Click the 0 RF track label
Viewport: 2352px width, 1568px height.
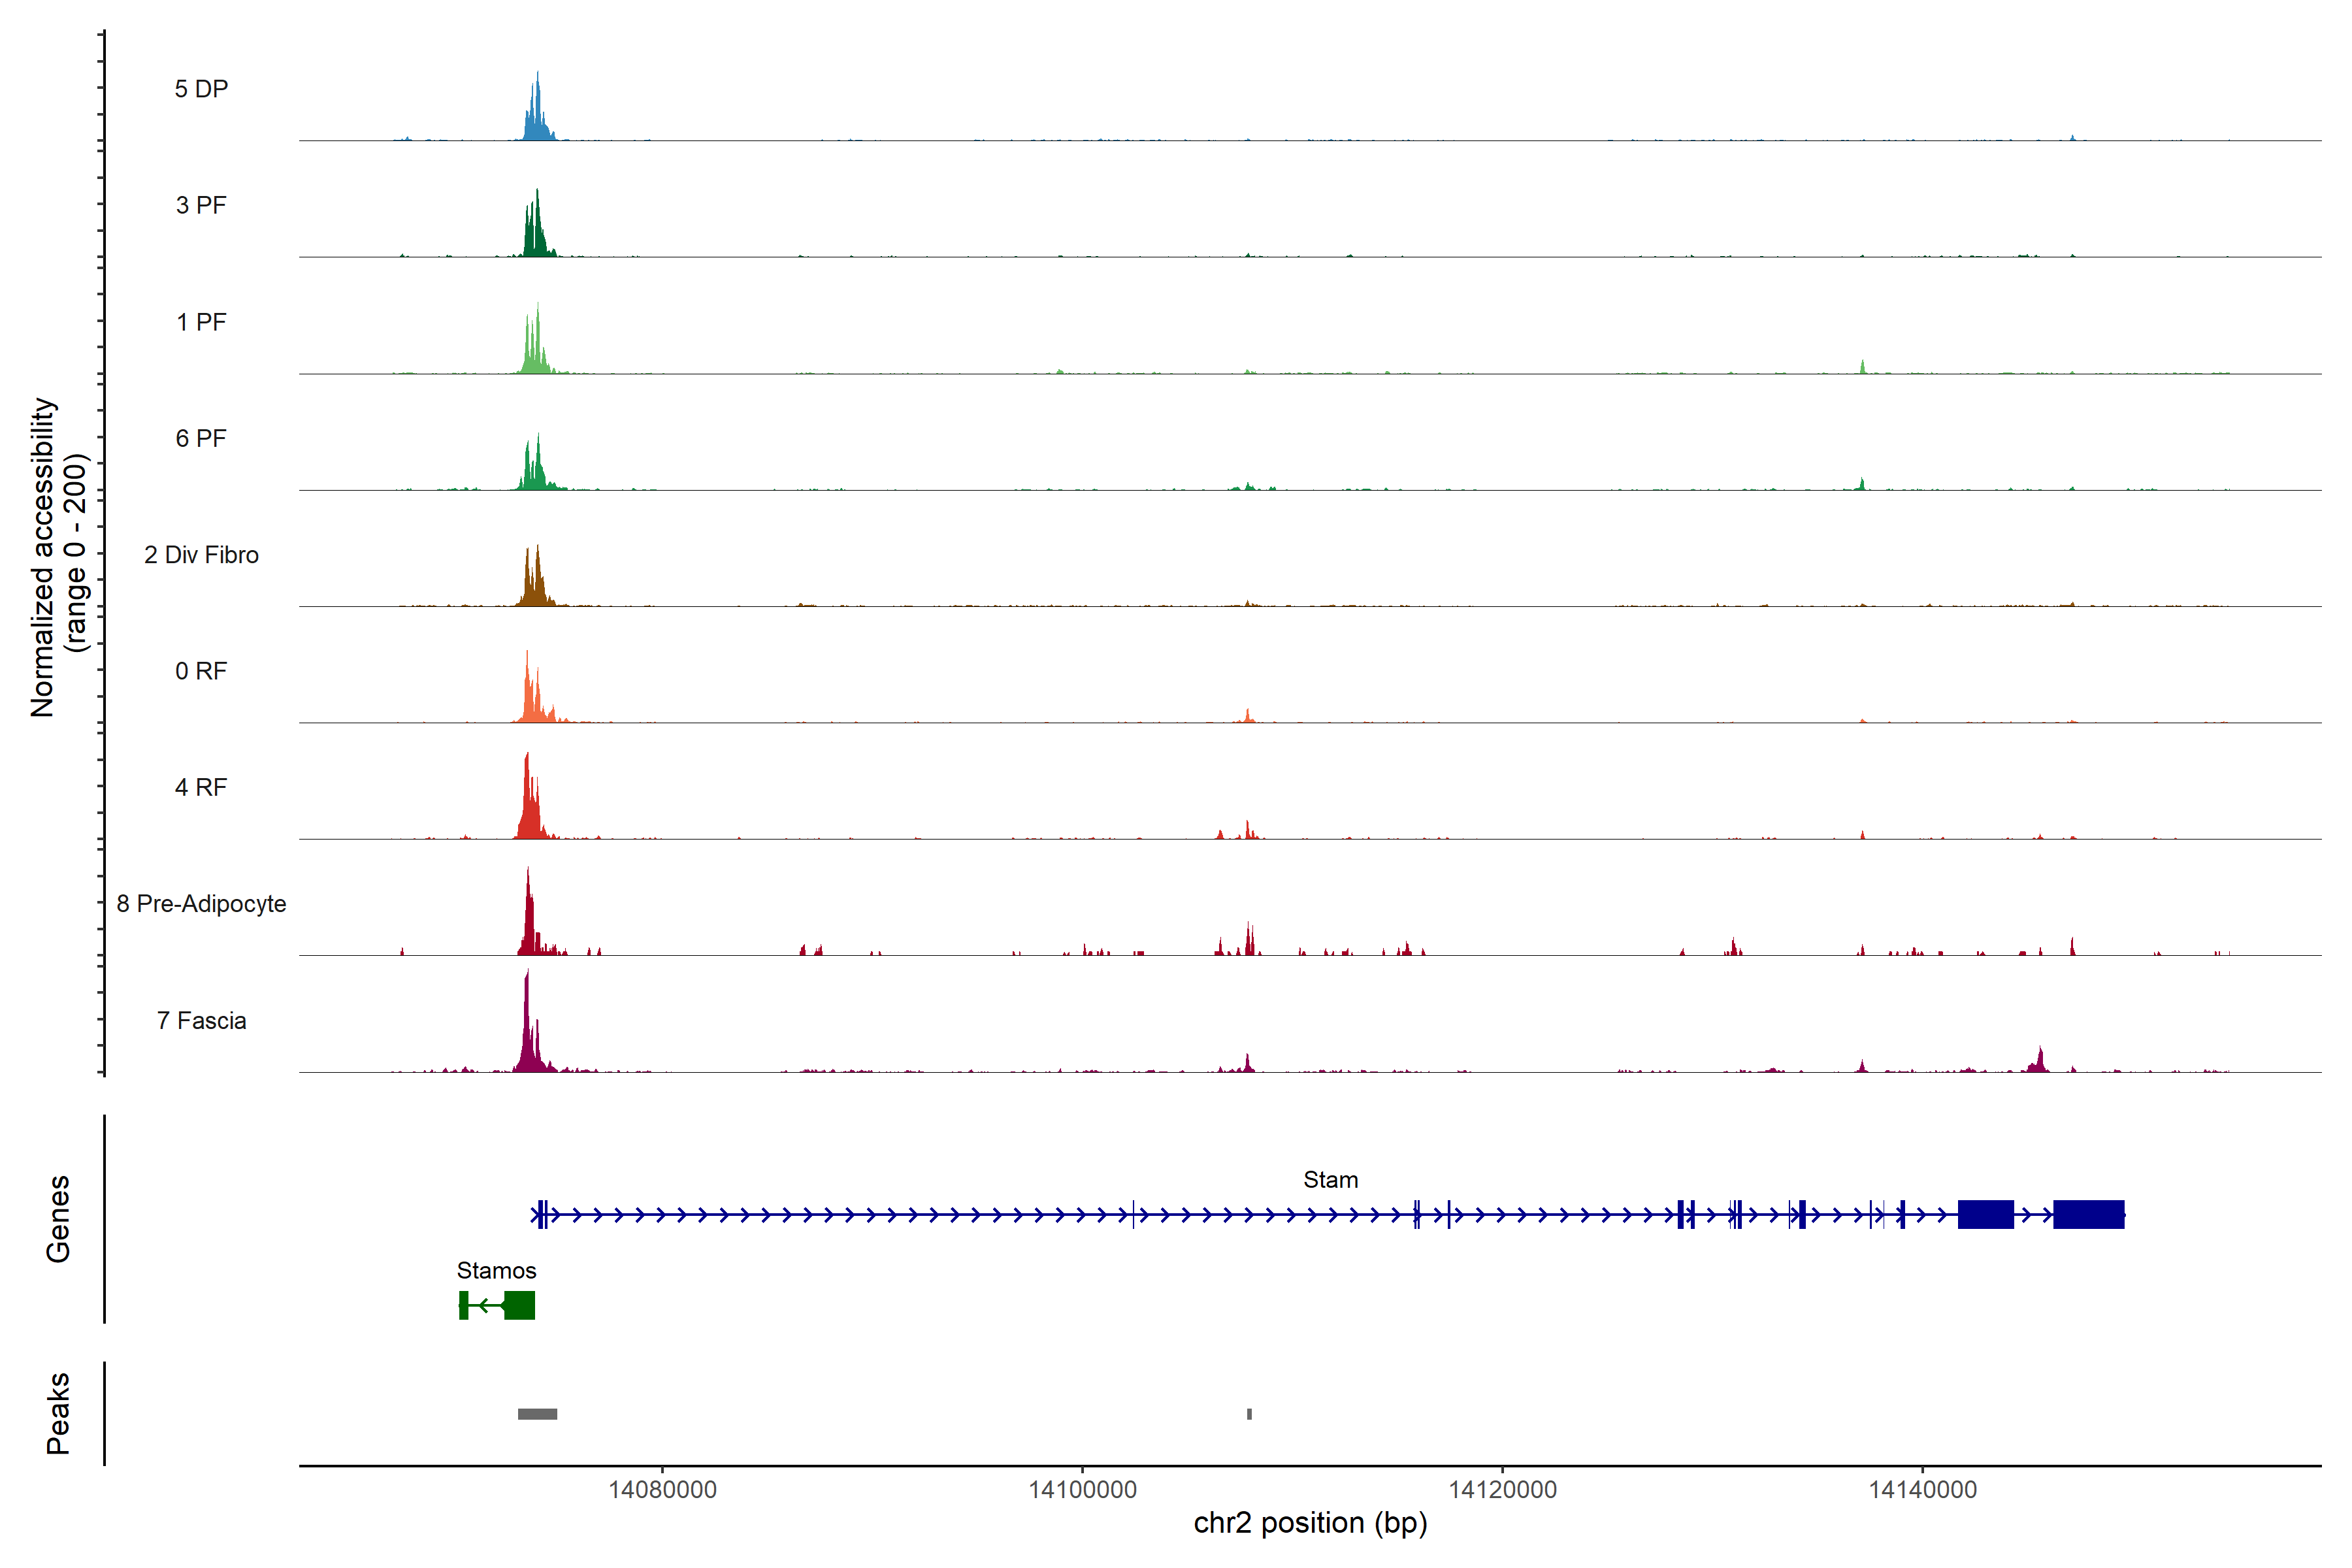click(x=201, y=671)
